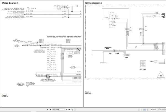Go to the first page of the document

(48, 110)
